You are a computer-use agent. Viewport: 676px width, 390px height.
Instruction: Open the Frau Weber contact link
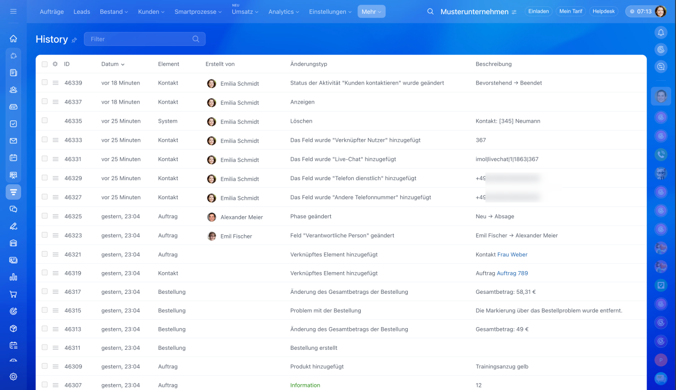pos(512,255)
